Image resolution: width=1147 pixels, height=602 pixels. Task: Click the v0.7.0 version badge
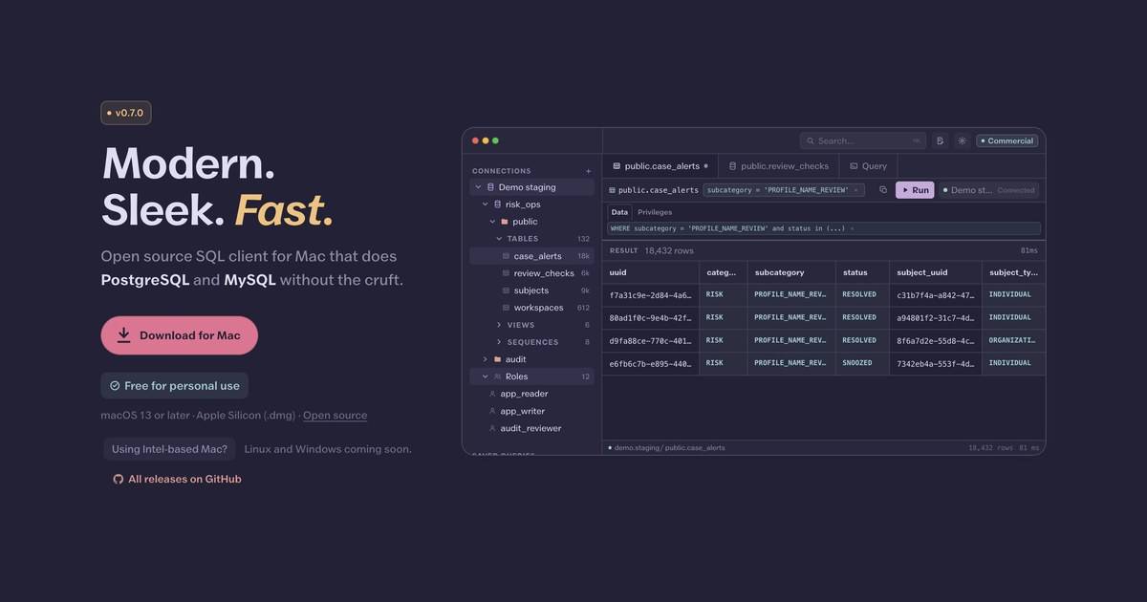[x=125, y=113]
